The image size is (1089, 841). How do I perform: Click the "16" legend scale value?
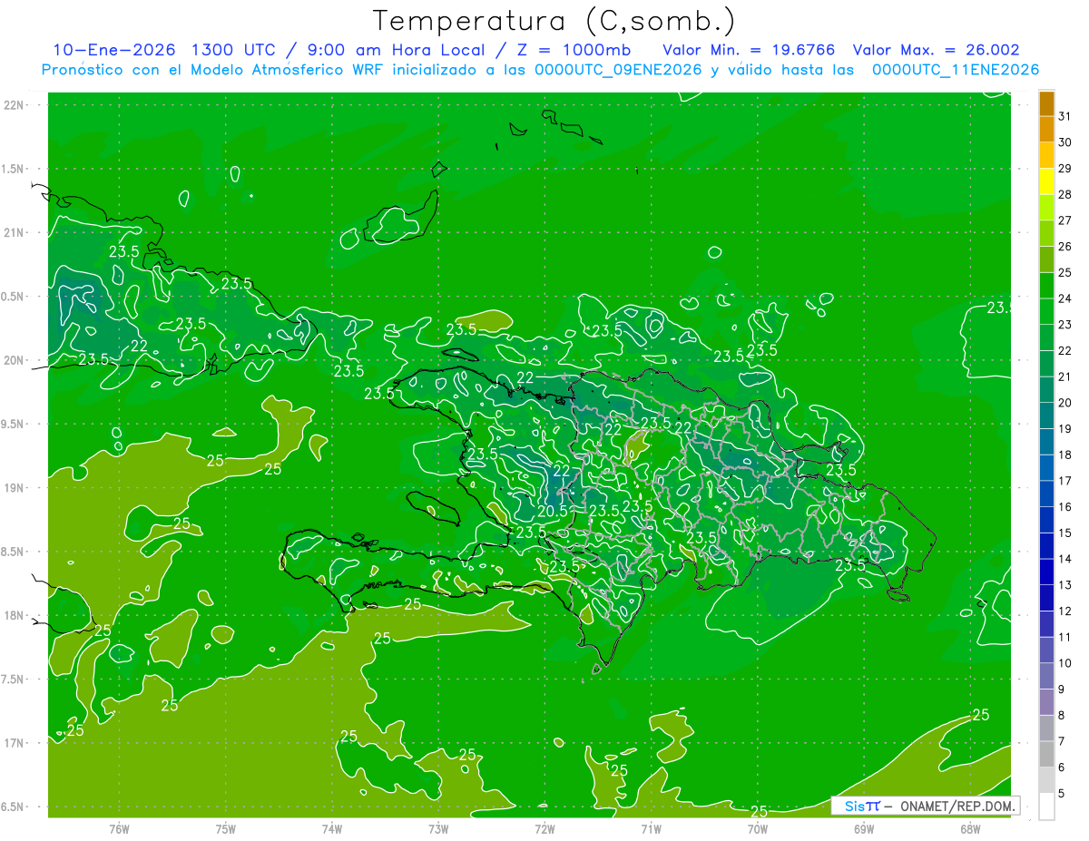(x=1065, y=507)
